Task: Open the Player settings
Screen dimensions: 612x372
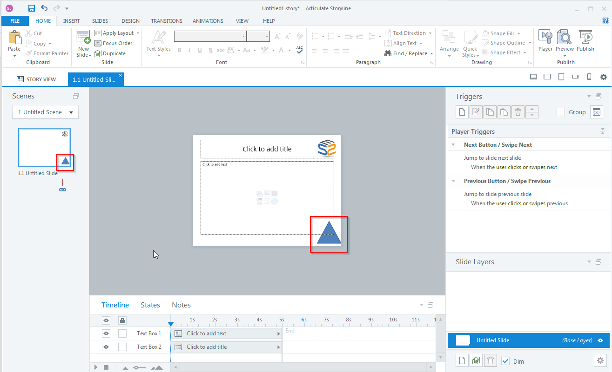Action: point(545,41)
